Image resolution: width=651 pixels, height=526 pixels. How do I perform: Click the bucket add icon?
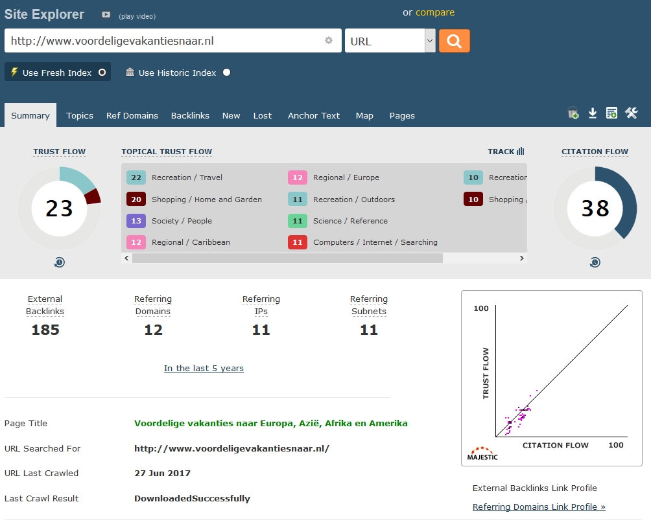(x=573, y=113)
